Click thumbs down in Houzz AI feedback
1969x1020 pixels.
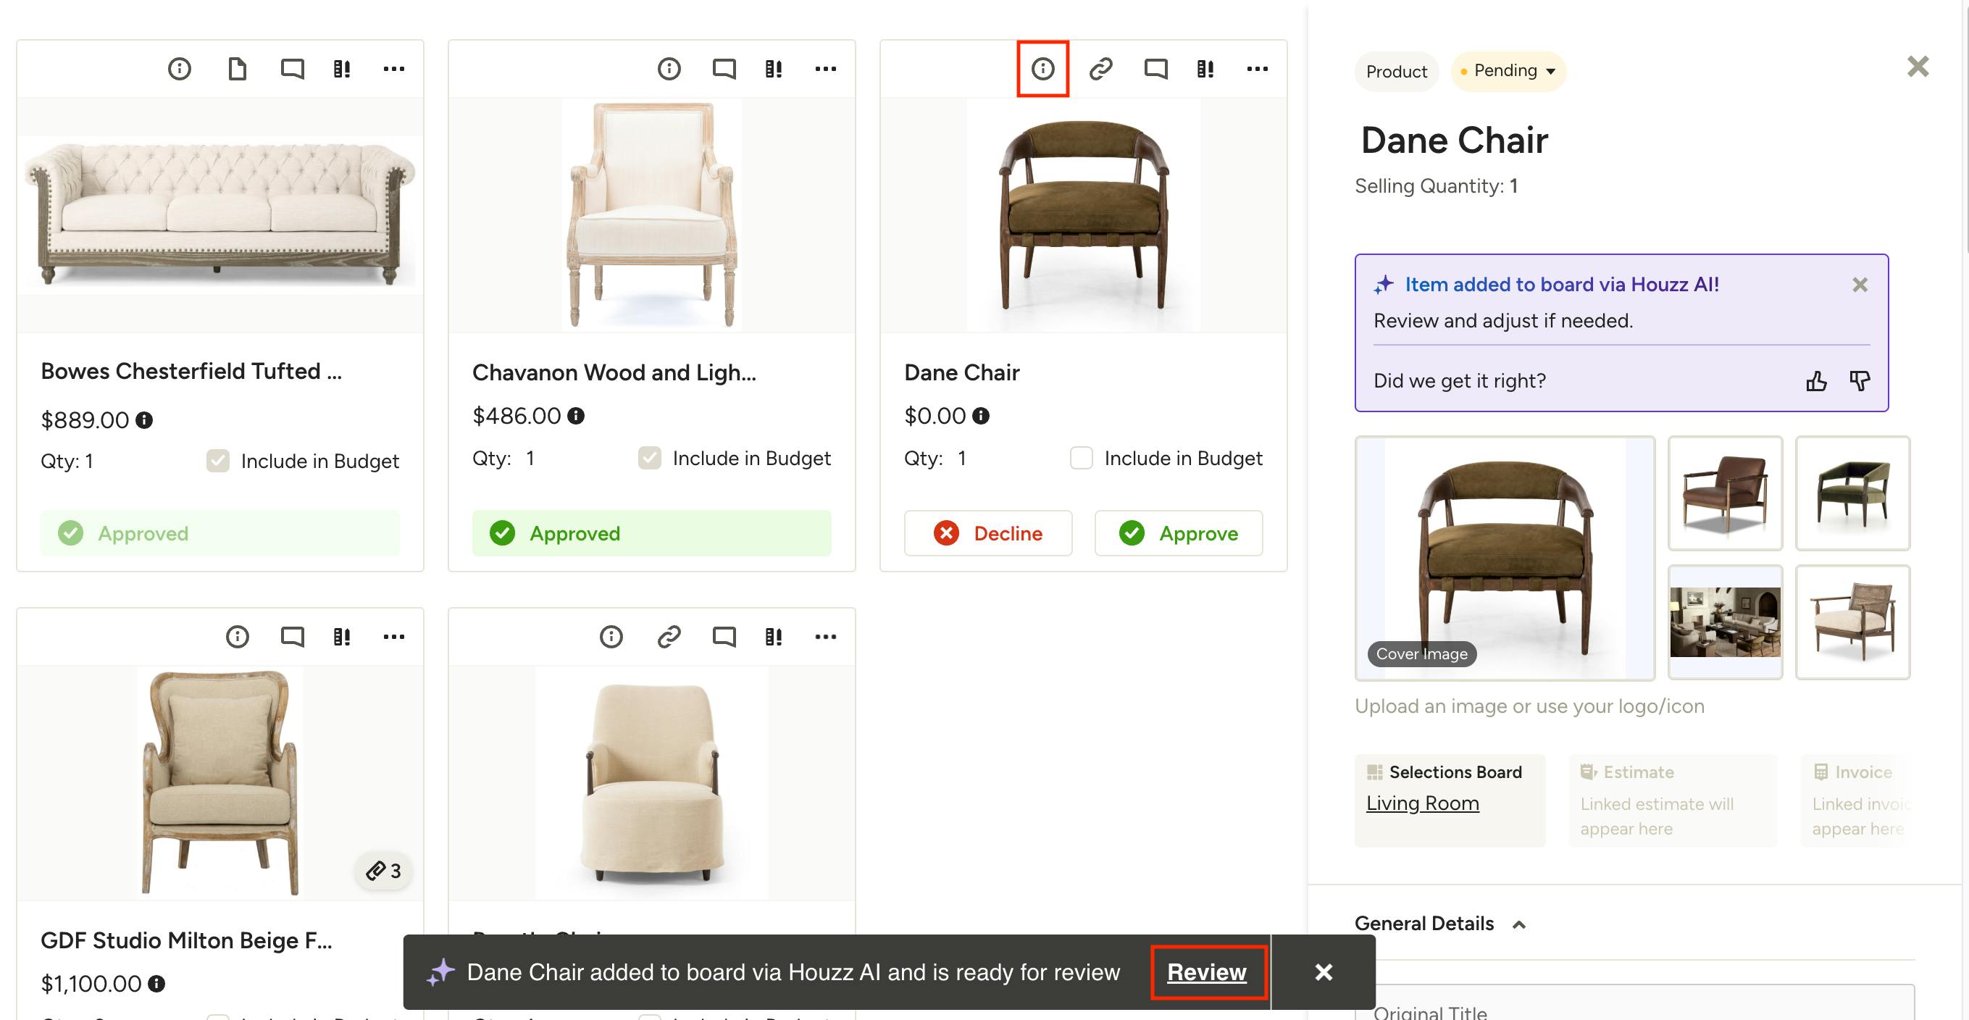point(1860,381)
